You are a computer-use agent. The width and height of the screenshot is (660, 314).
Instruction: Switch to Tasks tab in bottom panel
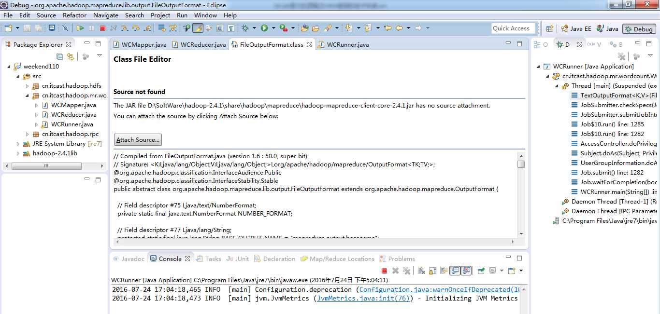coord(208,259)
